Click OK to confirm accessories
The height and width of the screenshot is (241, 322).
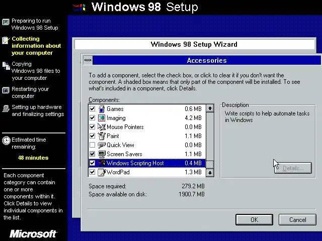pos(254,220)
